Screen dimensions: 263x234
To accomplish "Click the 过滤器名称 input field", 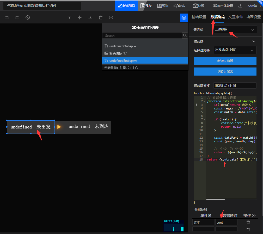I will (x=235, y=85).
